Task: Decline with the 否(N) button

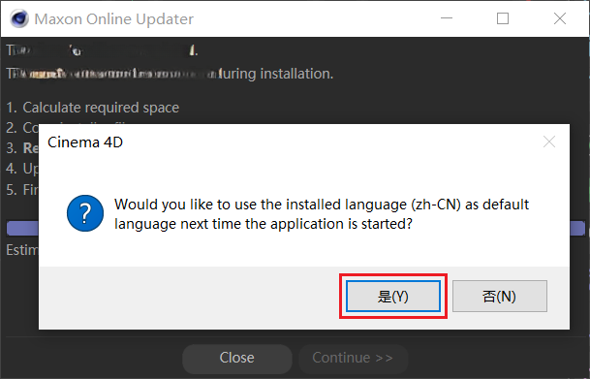Action: (x=500, y=297)
